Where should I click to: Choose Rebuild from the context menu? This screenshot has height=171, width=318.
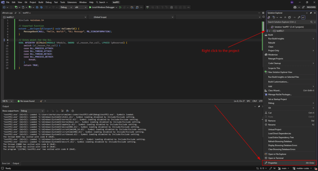(x=271, y=43)
